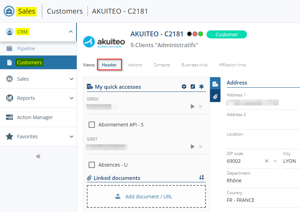
Task: Expand the Sales sidebar section
Action: click(x=71, y=79)
